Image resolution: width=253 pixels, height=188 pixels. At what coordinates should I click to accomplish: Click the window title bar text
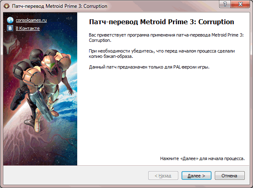[60, 6]
